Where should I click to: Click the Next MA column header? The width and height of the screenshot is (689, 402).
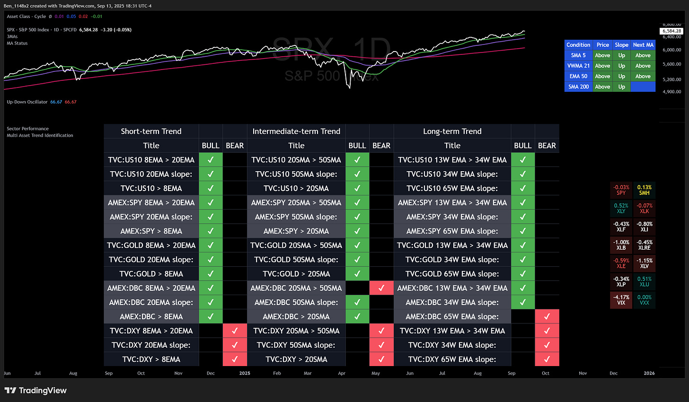point(643,45)
